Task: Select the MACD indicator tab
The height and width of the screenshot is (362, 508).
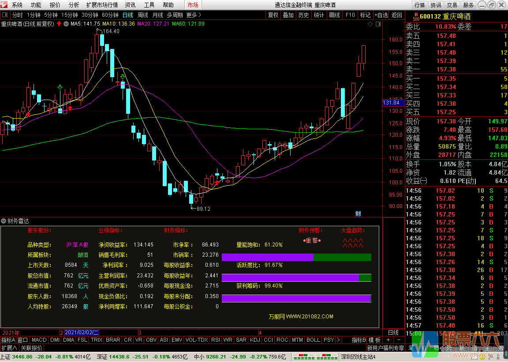Action: [39, 340]
